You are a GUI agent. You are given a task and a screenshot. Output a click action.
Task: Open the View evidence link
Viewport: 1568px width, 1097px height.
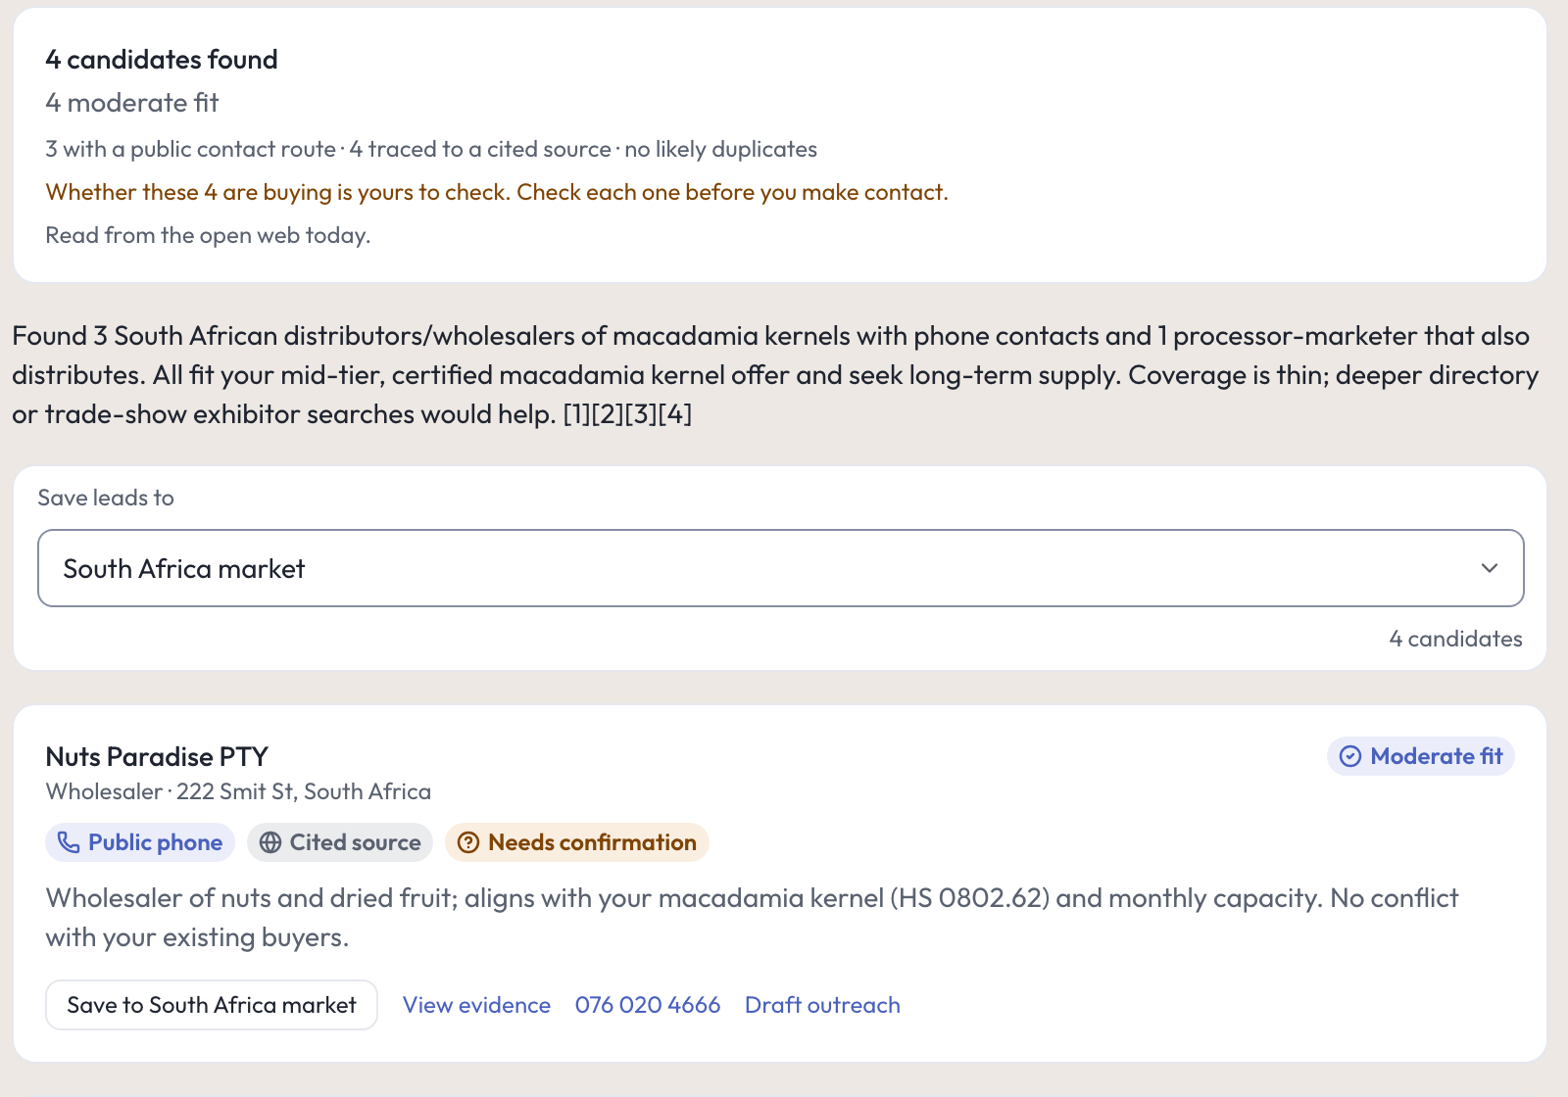coord(476,1005)
